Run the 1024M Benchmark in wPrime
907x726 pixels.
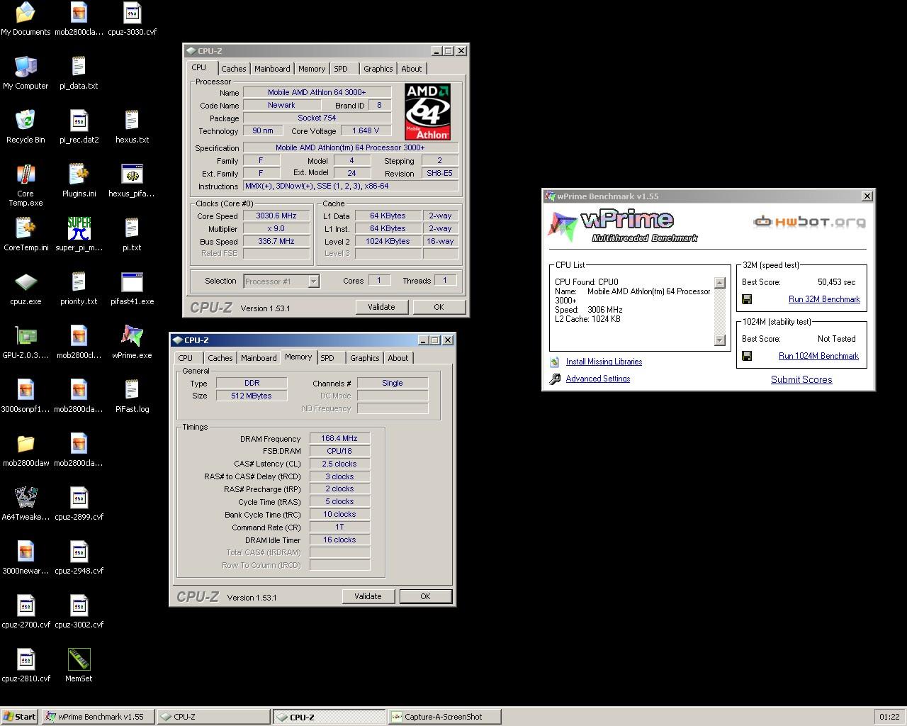[818, 356]
